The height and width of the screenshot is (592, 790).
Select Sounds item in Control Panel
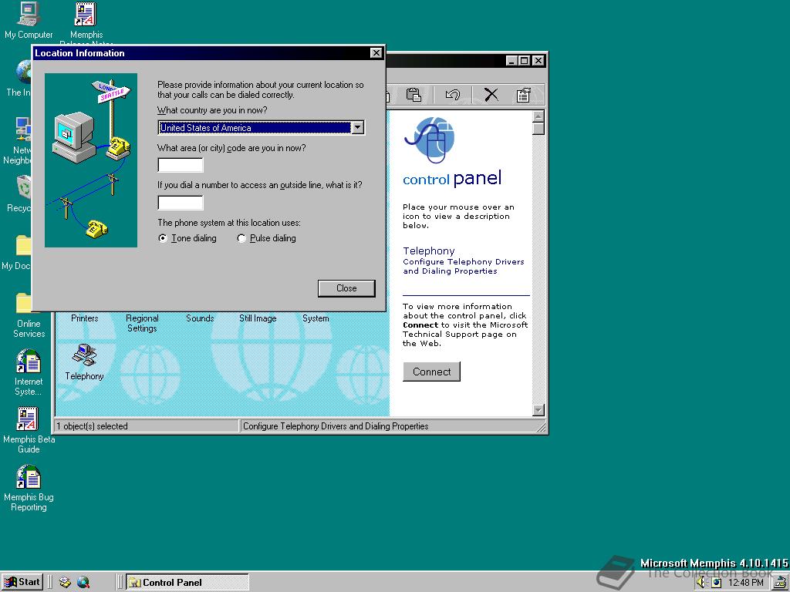pyautogui.click(x=200, y=318)
